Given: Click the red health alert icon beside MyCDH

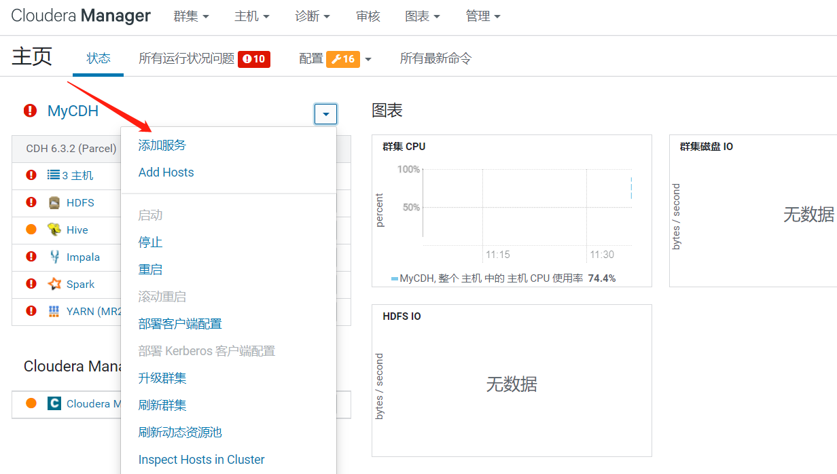Looking at the screenshot, I should click(31, 111).
